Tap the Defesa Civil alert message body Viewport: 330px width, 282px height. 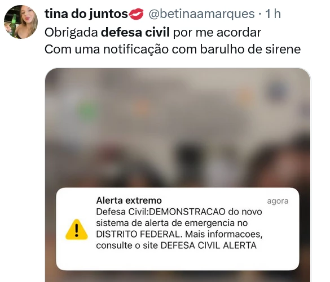coord(179,229)
